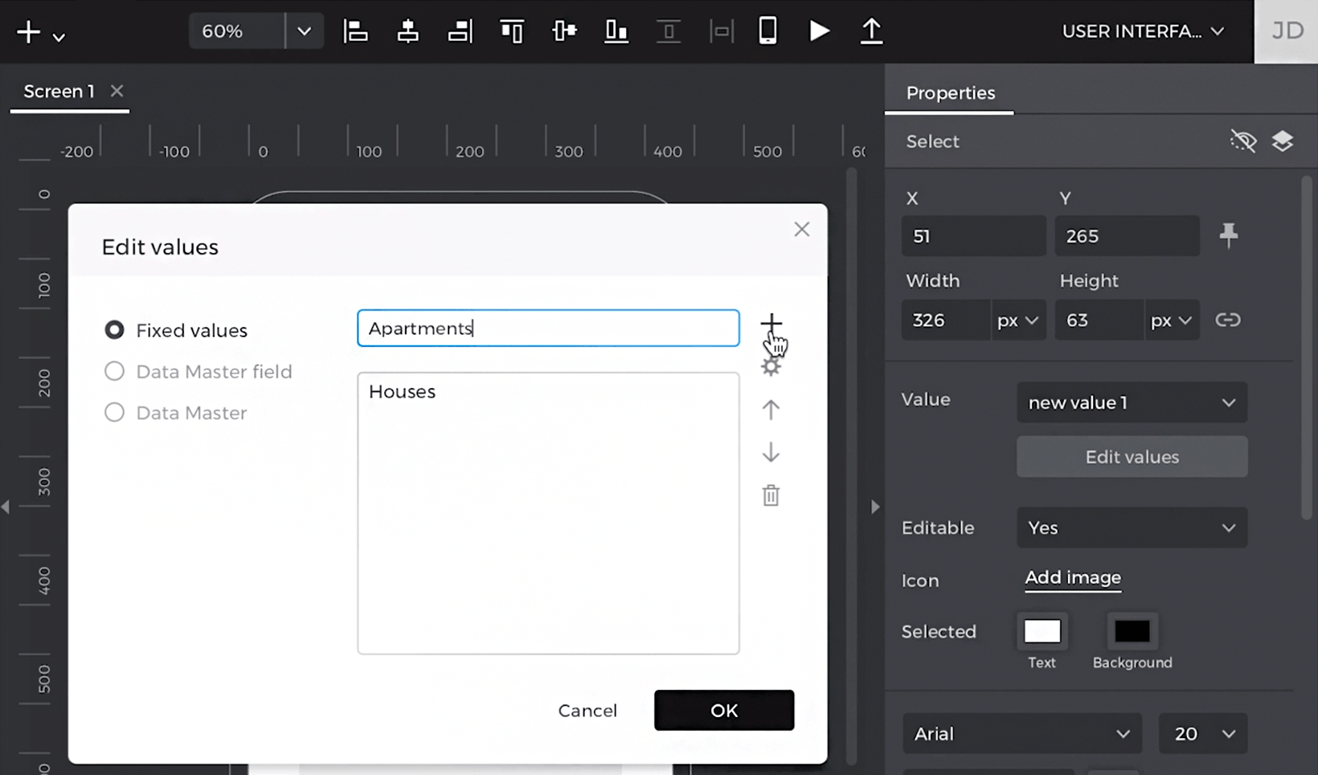Start the prototype simulation play button
The width and height of the screenshot is (1318, 775).
pyautogui.click(x=819, y=31)
